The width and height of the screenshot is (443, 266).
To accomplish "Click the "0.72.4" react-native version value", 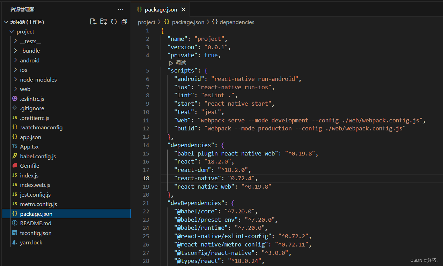I will point(241,178).
